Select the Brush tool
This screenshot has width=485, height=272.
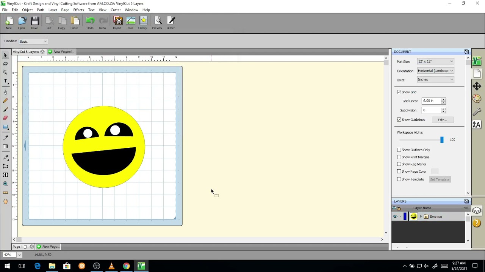pyautogui.click(x=5, y=110)
